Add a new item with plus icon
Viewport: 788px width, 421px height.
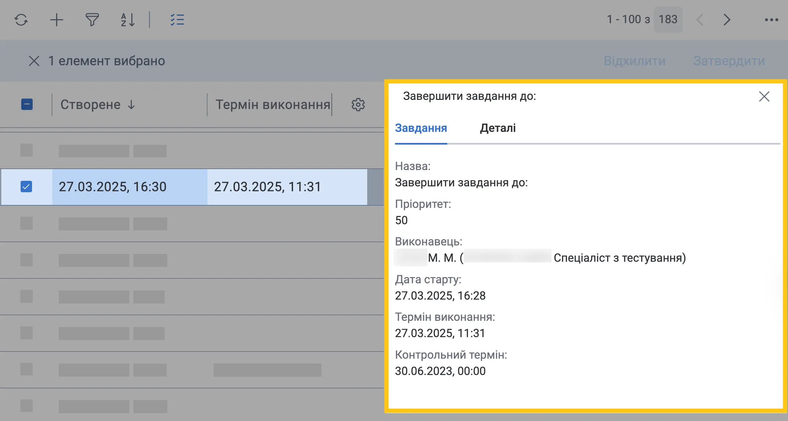point(57,20)
